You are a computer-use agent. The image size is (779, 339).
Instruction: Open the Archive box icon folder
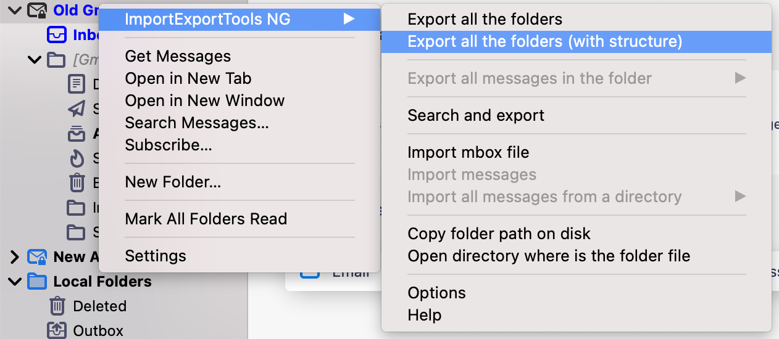[x=76, y=134]
